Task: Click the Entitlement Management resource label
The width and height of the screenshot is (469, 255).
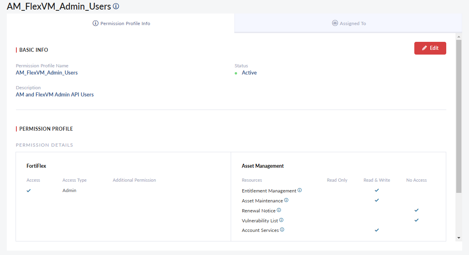Action: pos(269,191)
